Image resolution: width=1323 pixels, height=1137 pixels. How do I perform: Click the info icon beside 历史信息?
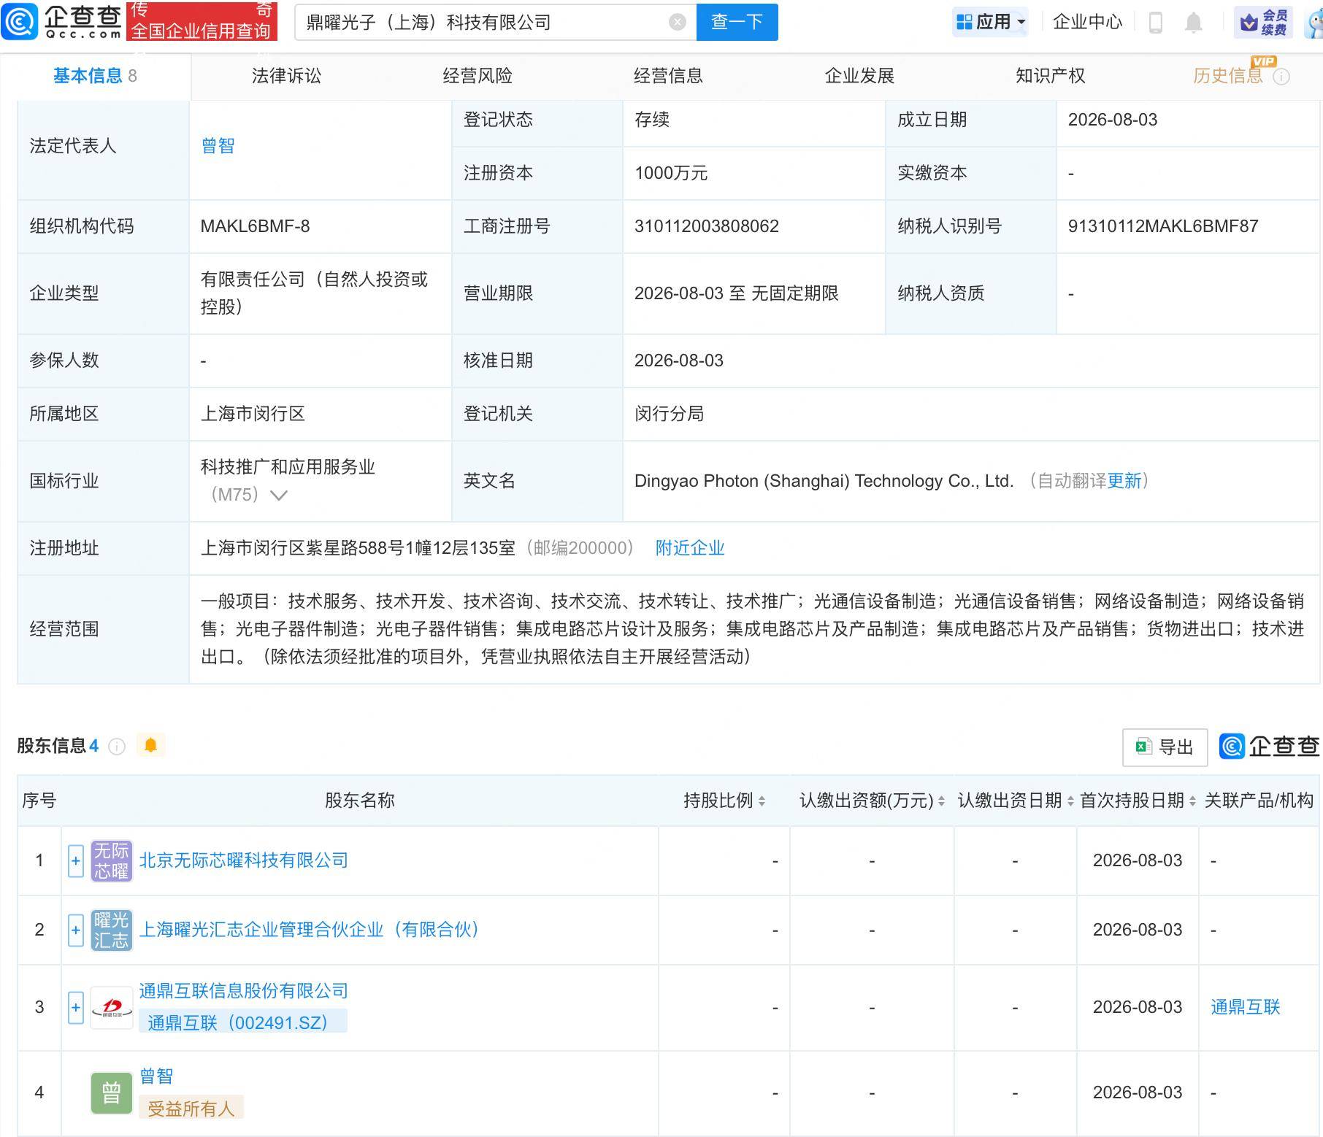coord(1281,77)
